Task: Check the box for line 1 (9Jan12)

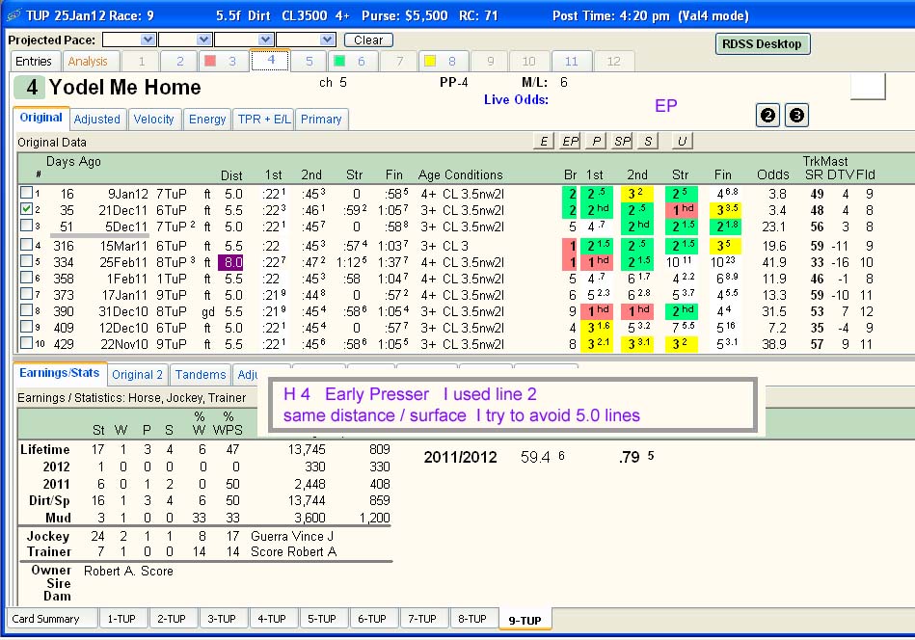Action: click(26, 193)
